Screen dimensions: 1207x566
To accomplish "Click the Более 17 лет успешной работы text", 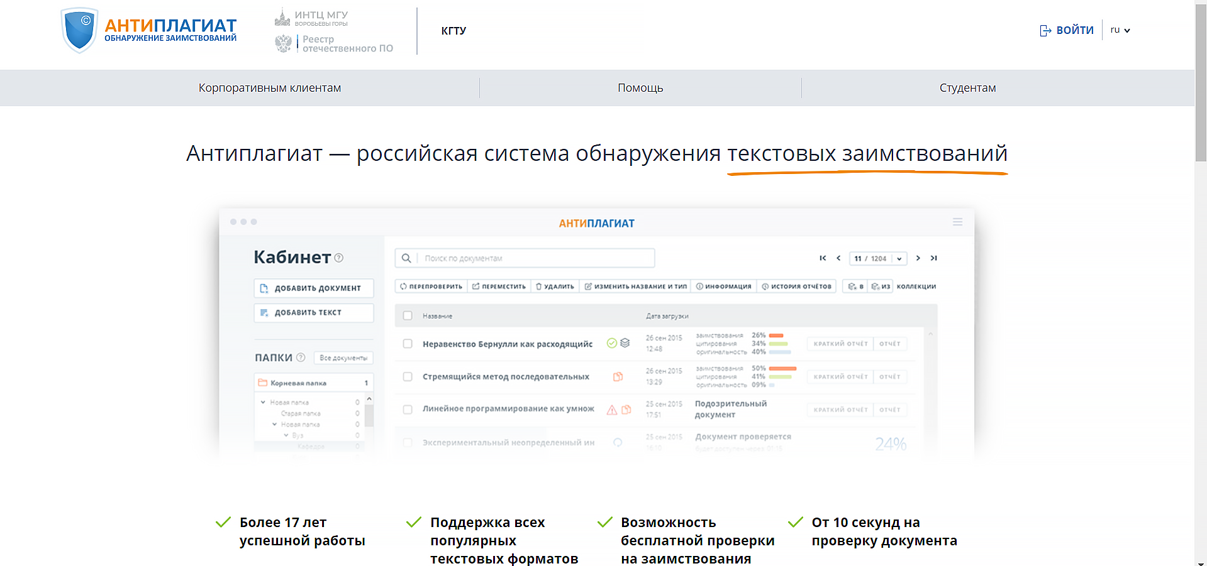I will tap(302, 531).
